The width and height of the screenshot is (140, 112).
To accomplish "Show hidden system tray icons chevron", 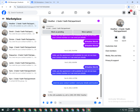I will click(120, 110).
